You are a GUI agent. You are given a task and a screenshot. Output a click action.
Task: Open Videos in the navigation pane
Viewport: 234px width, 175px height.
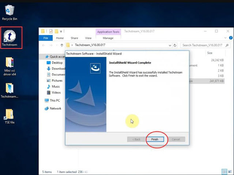coord(54,93)
